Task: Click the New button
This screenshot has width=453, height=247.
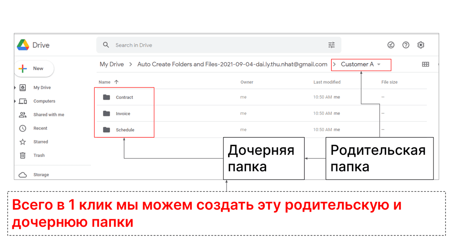Action: pyautogui.click(x=34, y=69)
